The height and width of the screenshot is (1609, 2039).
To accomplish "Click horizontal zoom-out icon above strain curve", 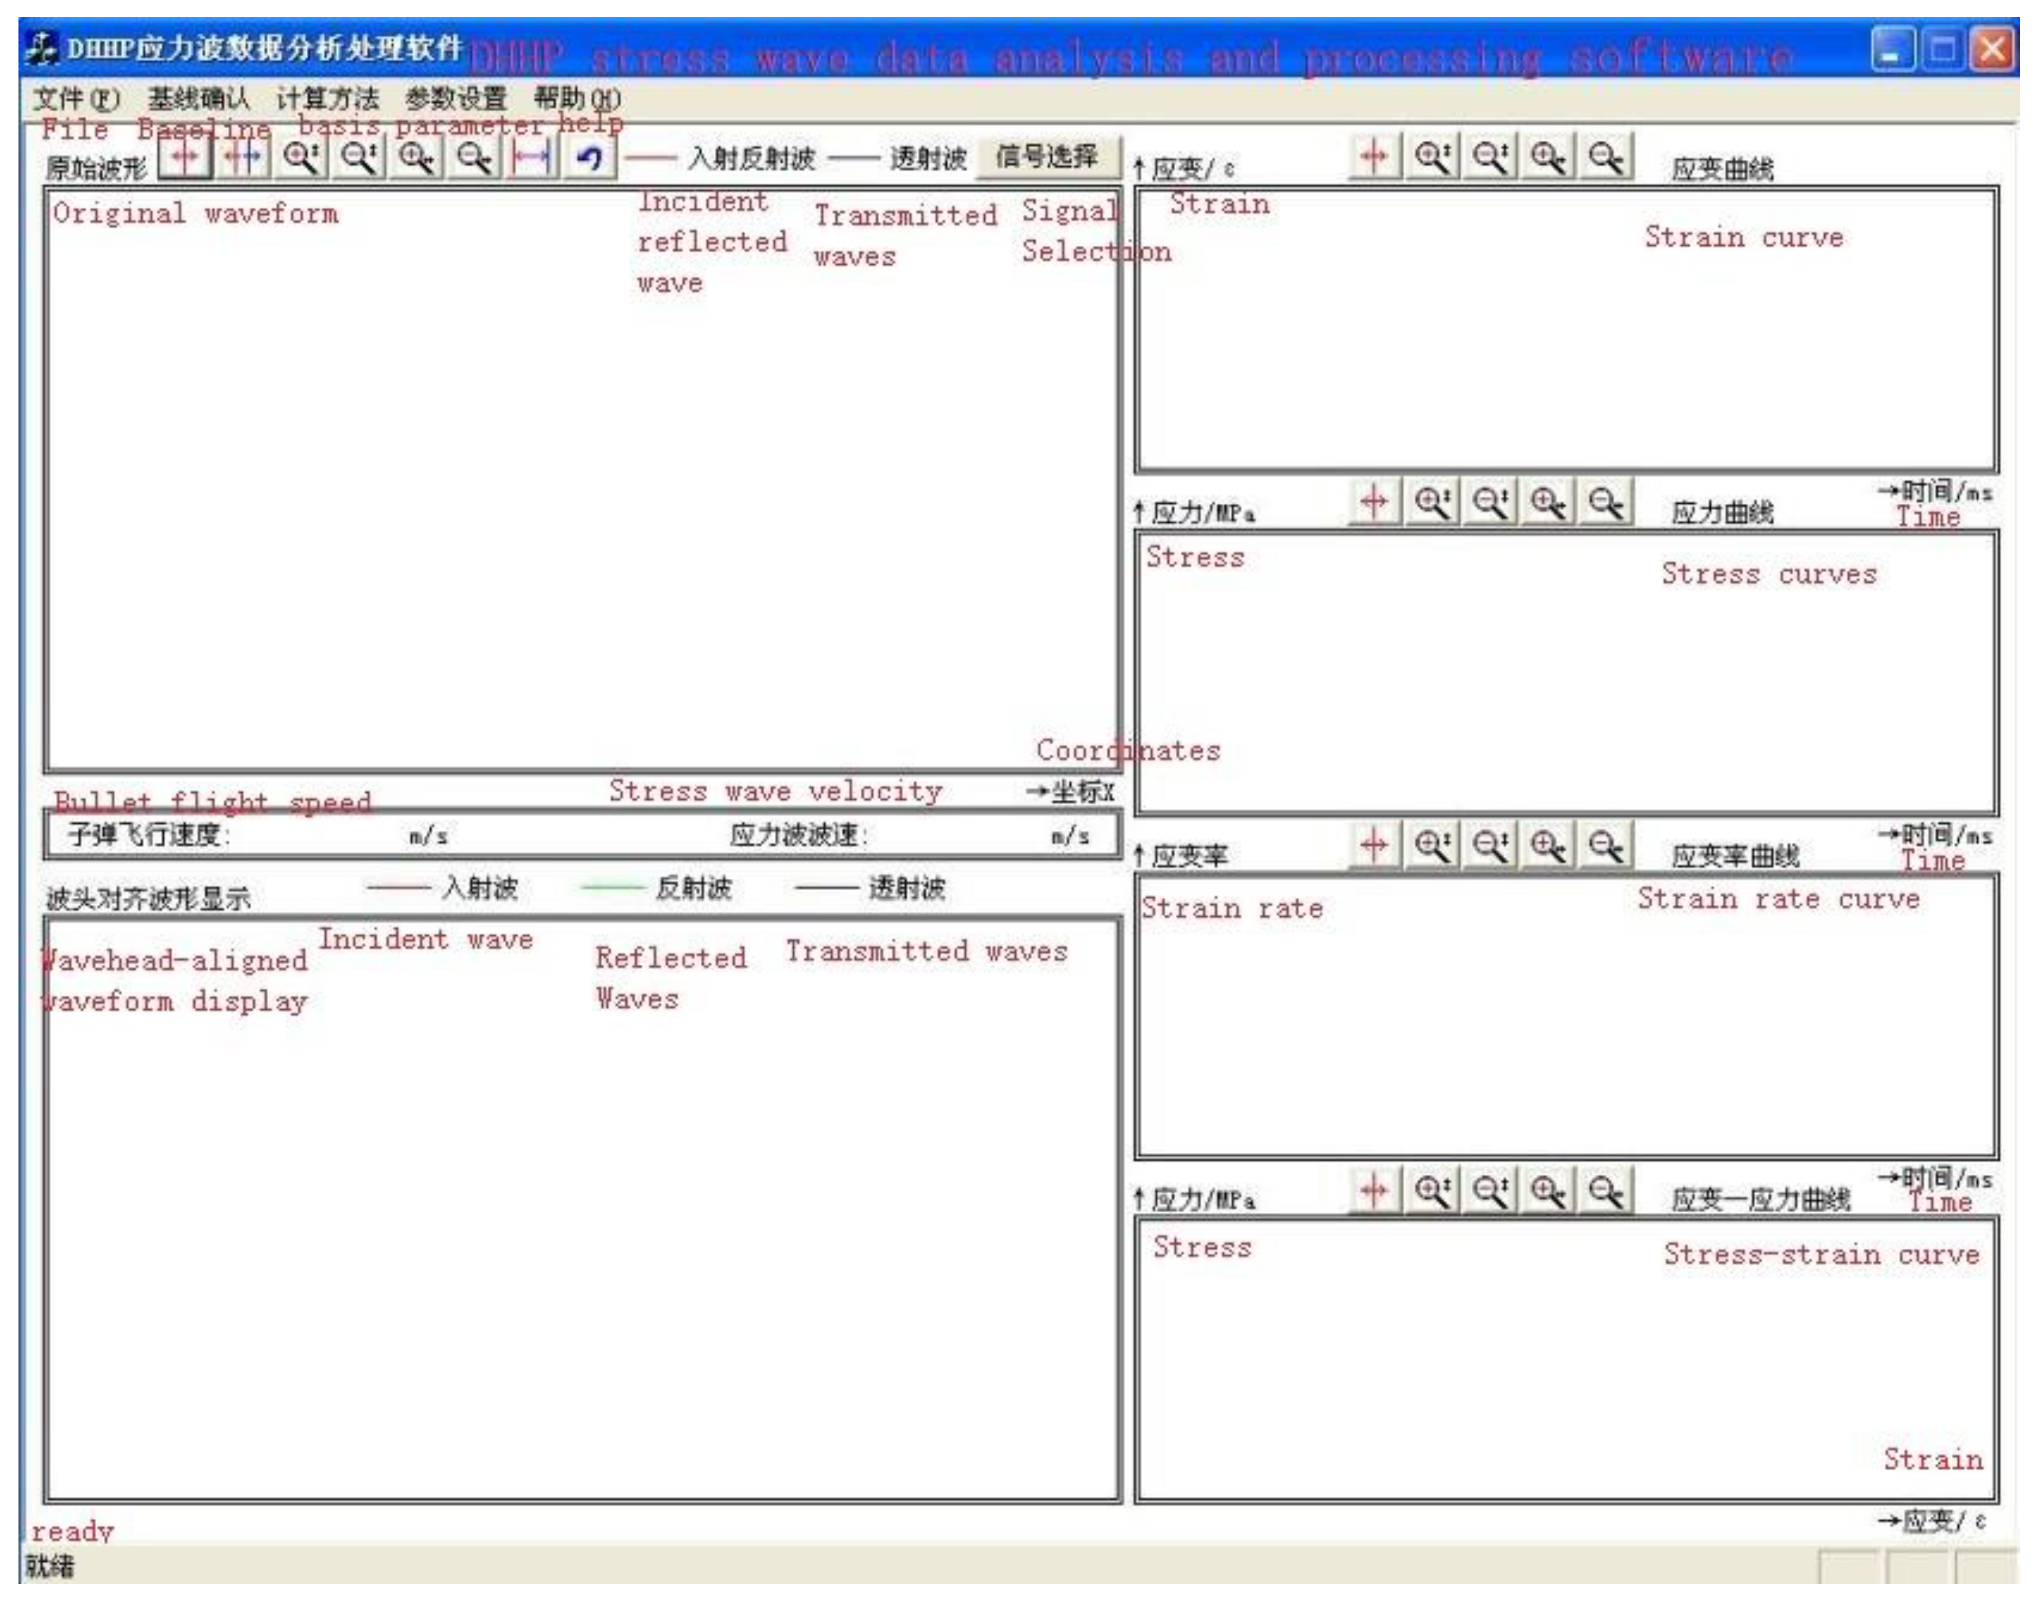I will [x=1605, y=155].
